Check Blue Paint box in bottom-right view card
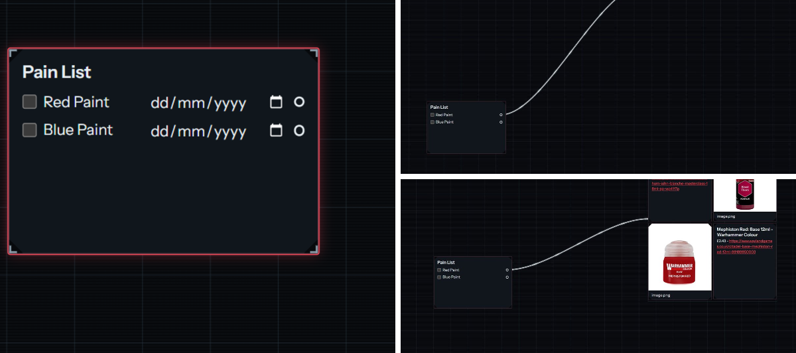This screenshot has height=353, width=796. 439,277
